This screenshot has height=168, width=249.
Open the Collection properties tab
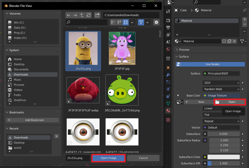coord(168,58)
